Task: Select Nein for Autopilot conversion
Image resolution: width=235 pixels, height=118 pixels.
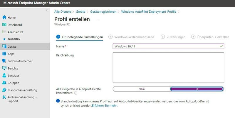Action: pyautogui.click(x=142, y=89)
